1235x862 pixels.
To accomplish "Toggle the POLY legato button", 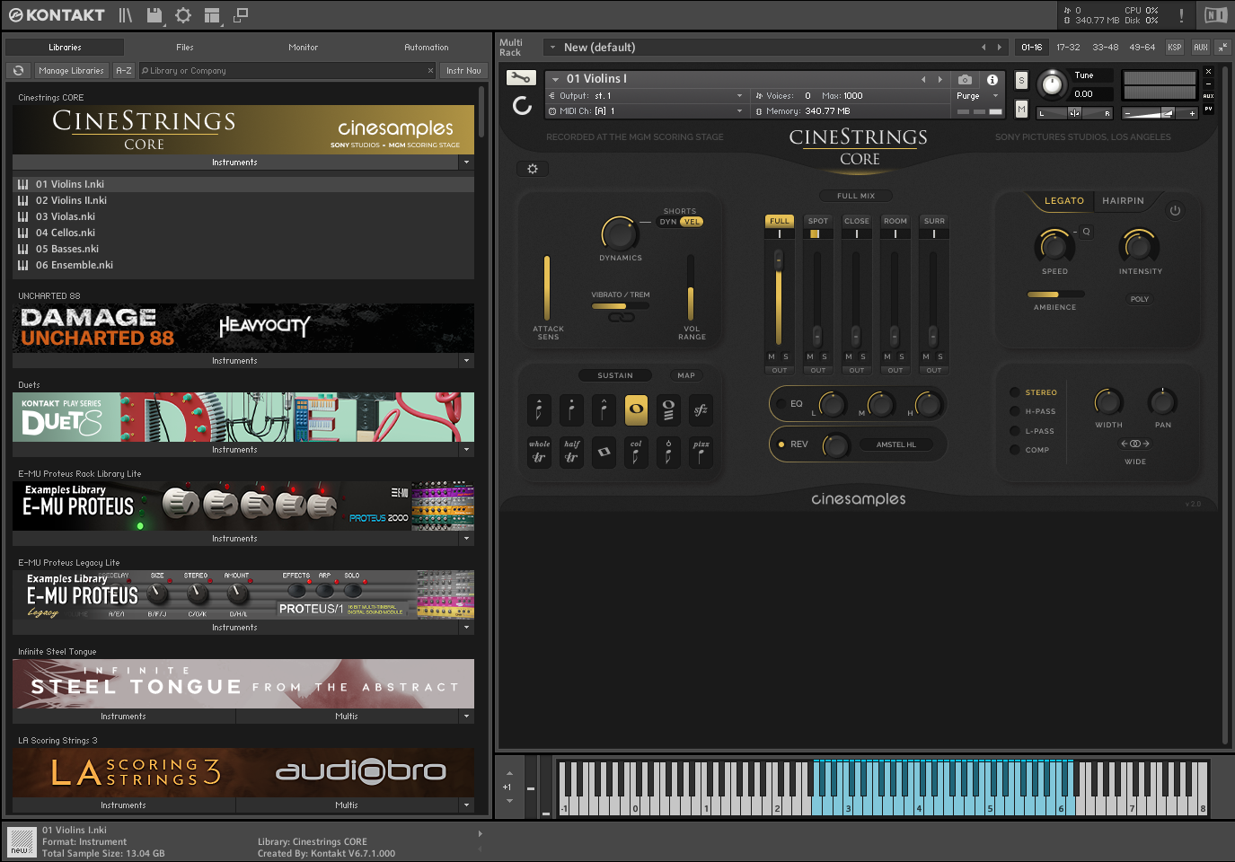I will coord(1140,299).
